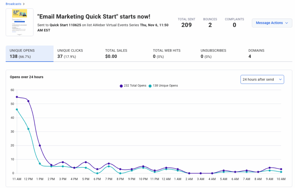Select the 11 AM peak data point
This screenshot has height=188, width=295.
(x=17, y=97)
